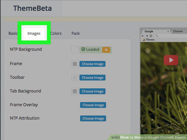The image size is (187, 140).
Task: Switch to the Colors tab
Action: pos(56,33)
